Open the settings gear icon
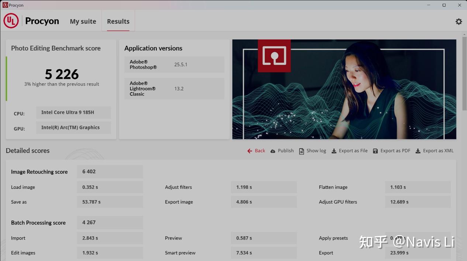Viewport: 467px width, 261px height. pyautogui.click(x=459, y=21)
